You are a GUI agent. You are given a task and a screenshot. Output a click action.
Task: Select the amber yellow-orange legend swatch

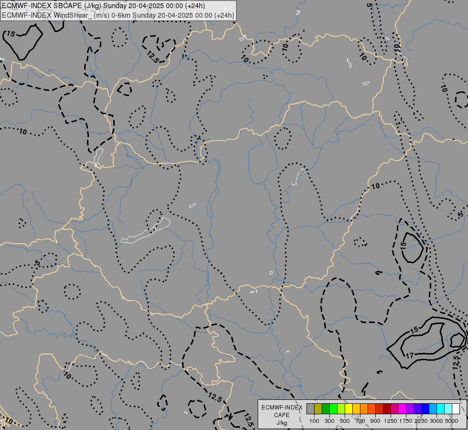(x=356, y=408)
